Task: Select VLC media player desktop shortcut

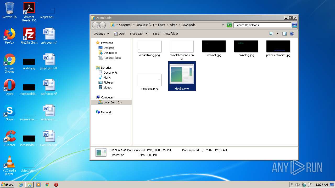Action: 9,166
